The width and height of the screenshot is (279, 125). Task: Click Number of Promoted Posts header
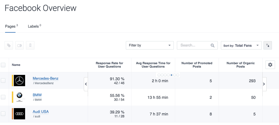click(x=197, y=65)
